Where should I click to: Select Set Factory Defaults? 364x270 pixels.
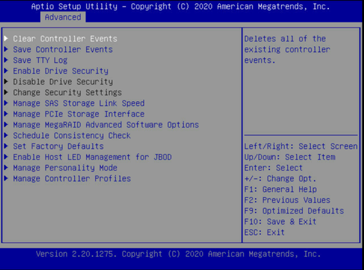(x=58, y=146)
